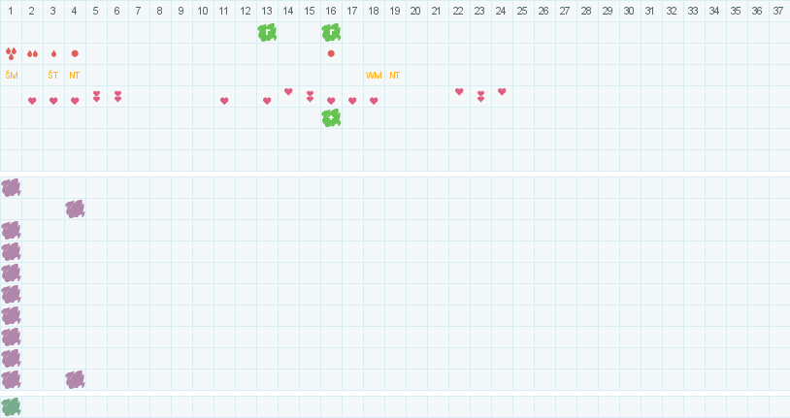Viewport: 790px width, 418px height.
Task: Click the single blood drop icon on day 3
Action: tap(53, 53)
